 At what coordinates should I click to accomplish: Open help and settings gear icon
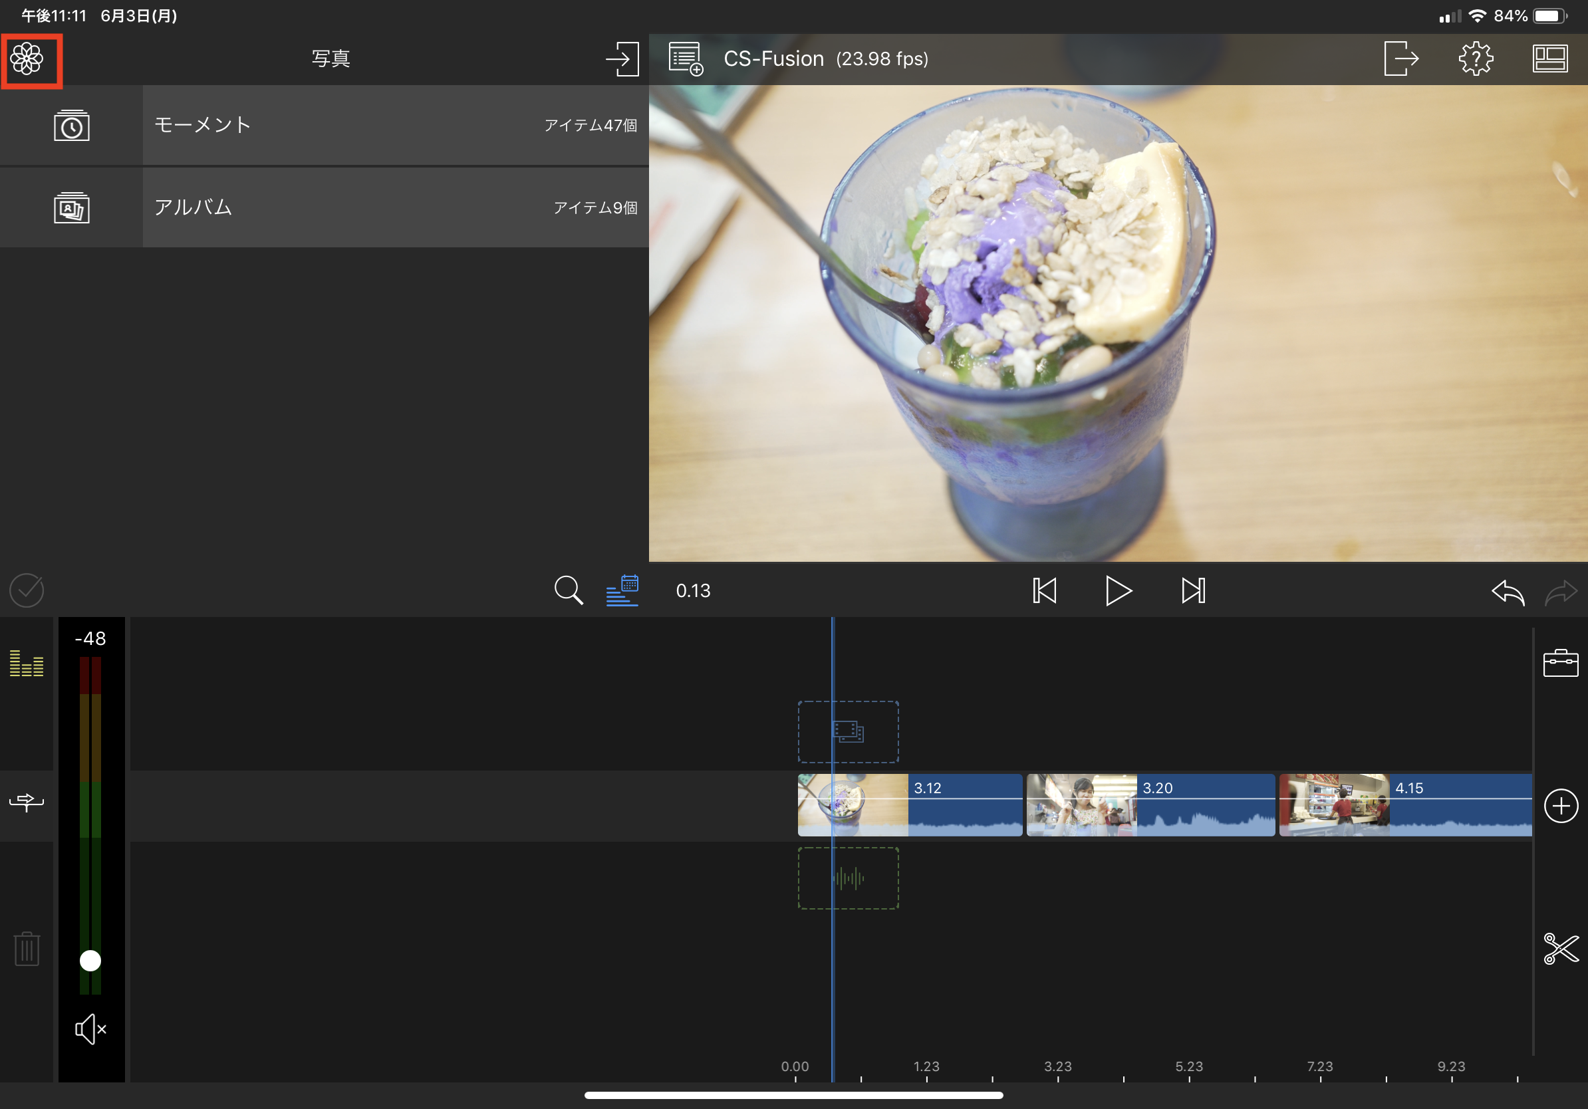(1475, 59)
